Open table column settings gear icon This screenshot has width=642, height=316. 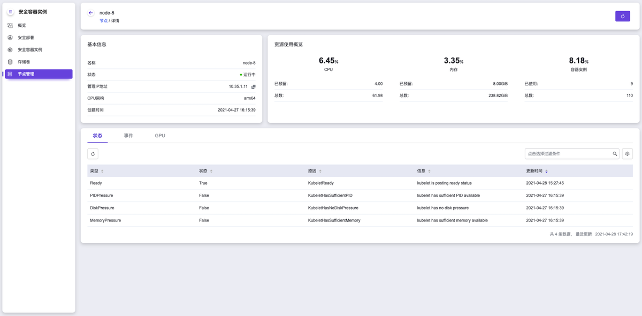tap(628, 154)
